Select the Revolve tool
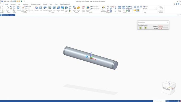The width and height of the screenshot is (181, 102). pos(45,8)
